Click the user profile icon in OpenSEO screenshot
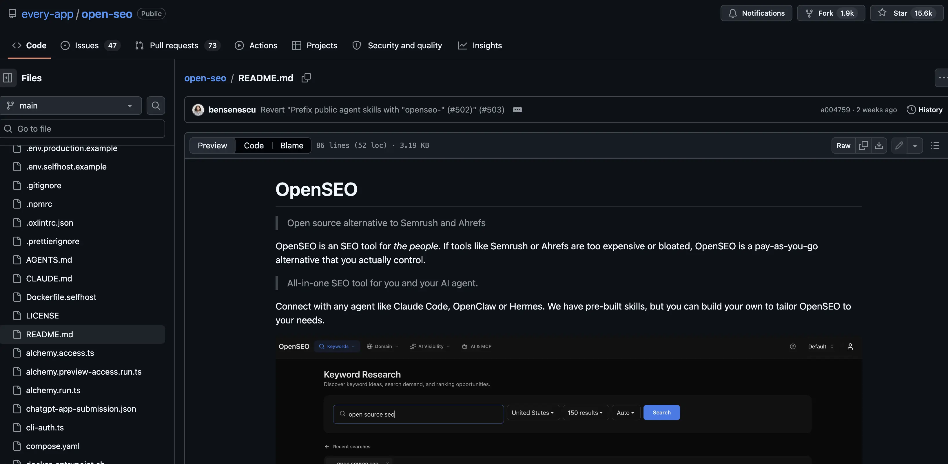Viewport: 948px width, 464px height. click(x=850, y=347)
